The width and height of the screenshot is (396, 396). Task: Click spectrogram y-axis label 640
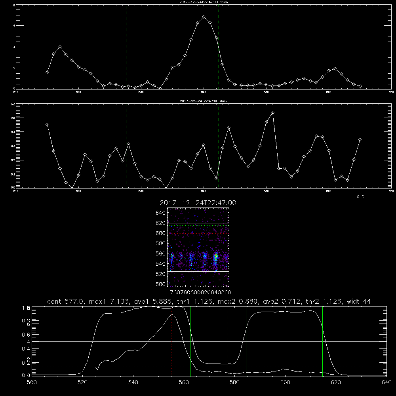[161, 213]
